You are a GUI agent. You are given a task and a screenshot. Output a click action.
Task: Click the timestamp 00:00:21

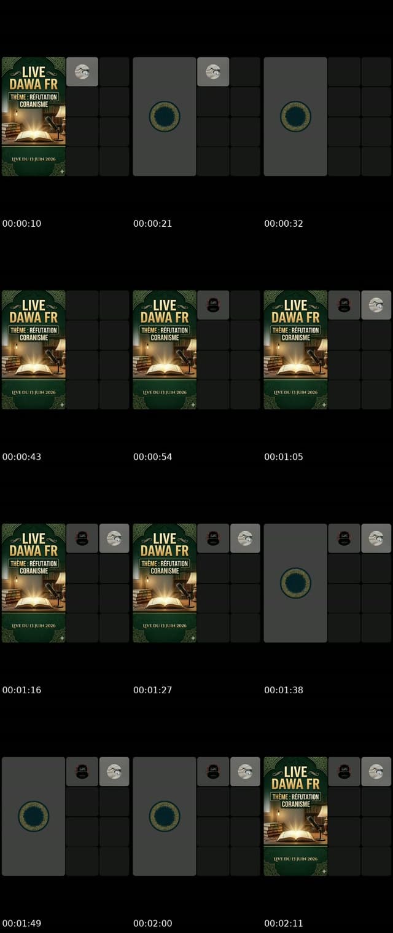click(153, 224)
